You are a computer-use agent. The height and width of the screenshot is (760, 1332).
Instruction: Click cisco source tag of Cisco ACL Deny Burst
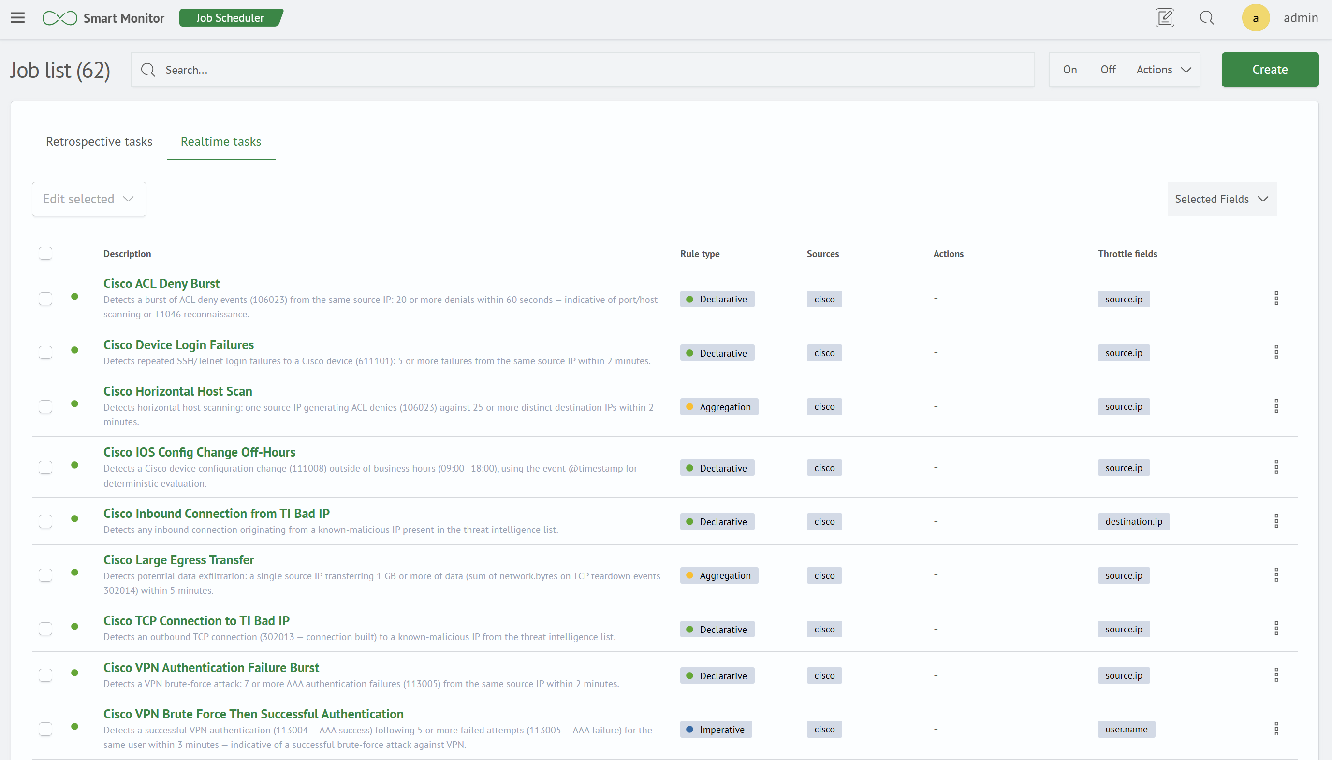click(x=824, y=299)
